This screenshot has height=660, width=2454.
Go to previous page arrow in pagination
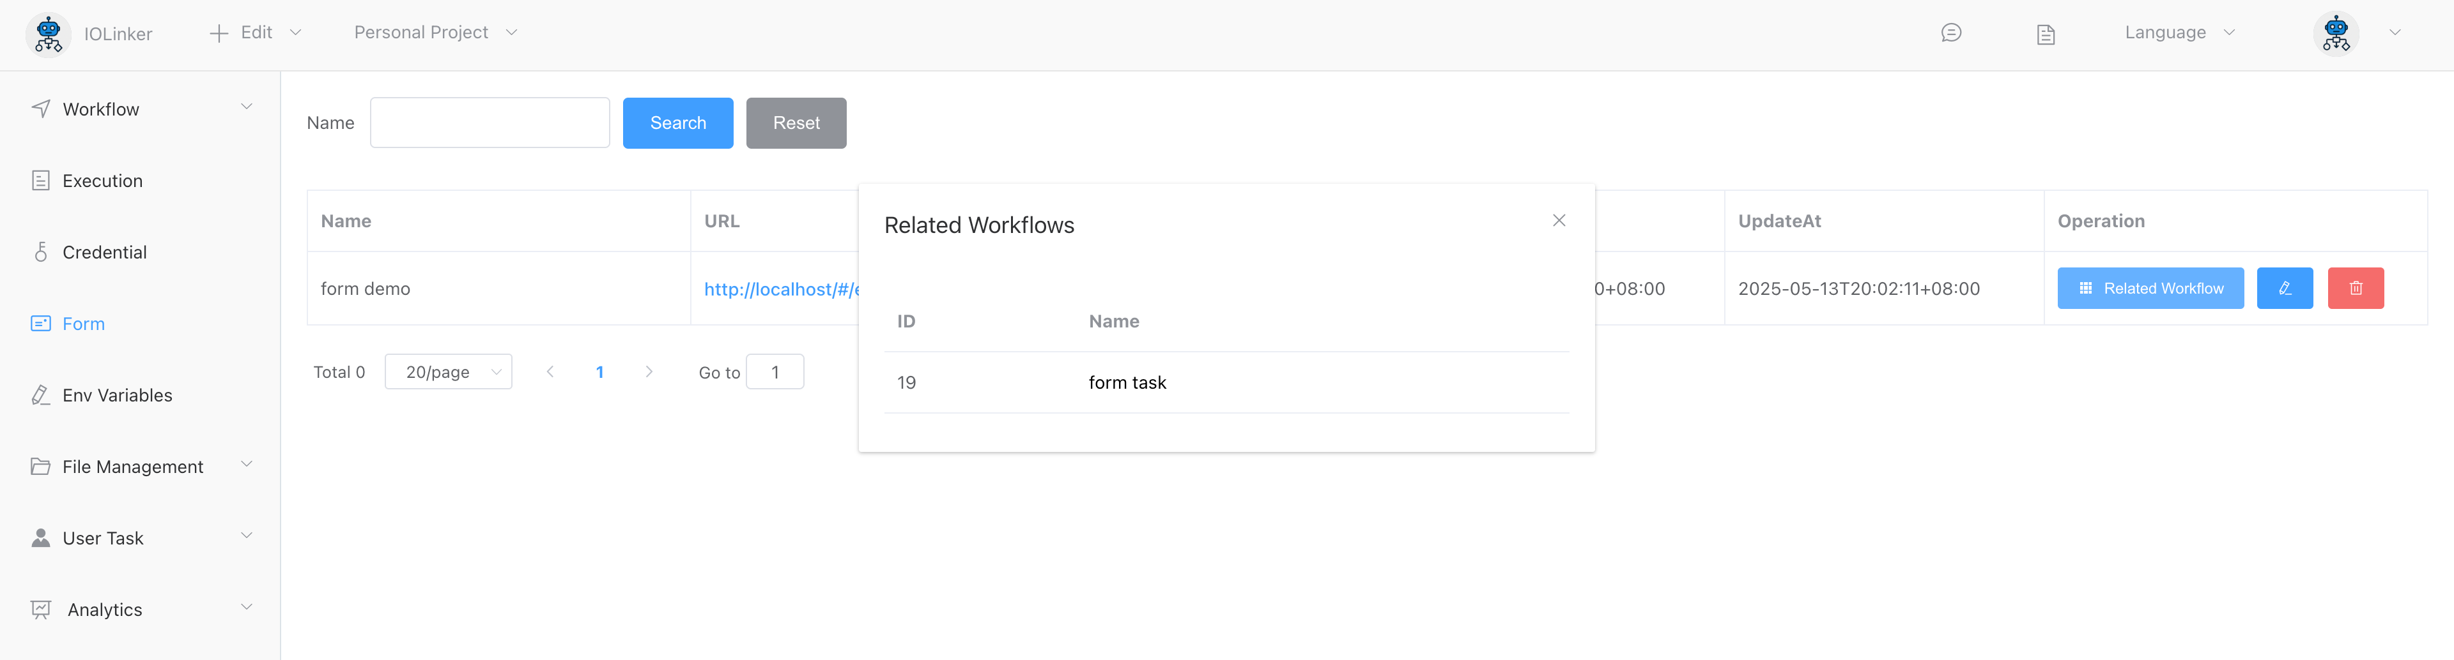point(550,372)
